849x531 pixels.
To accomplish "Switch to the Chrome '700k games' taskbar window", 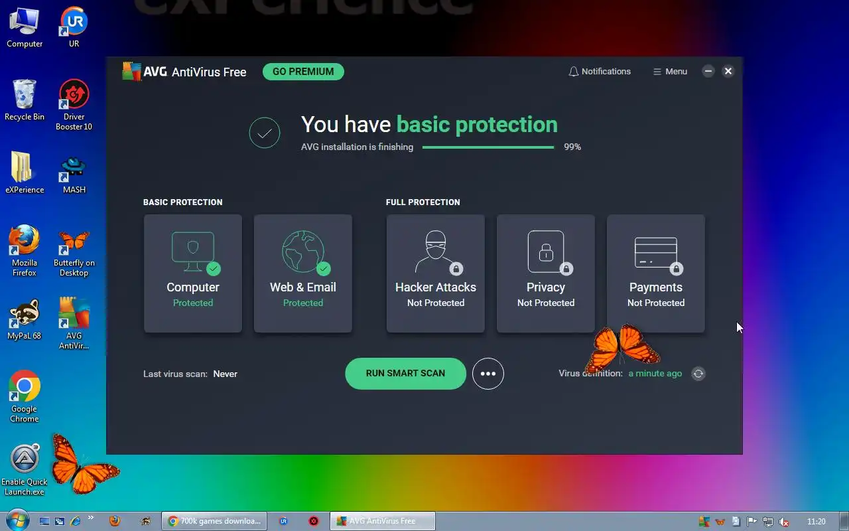I will click(x=214, y=521).
